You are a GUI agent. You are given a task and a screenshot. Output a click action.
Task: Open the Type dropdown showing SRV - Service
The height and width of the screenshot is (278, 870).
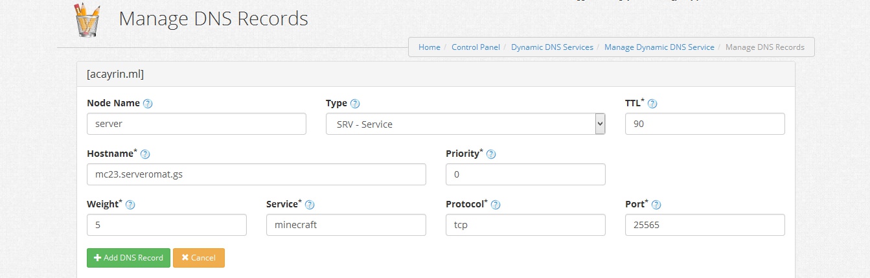point(465,124)
